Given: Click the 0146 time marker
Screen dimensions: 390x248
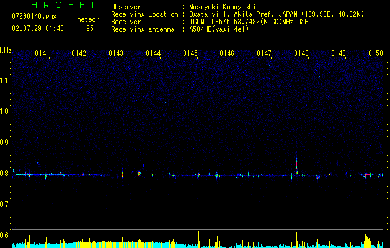Looking at the screenshot, I should (227, 53).
